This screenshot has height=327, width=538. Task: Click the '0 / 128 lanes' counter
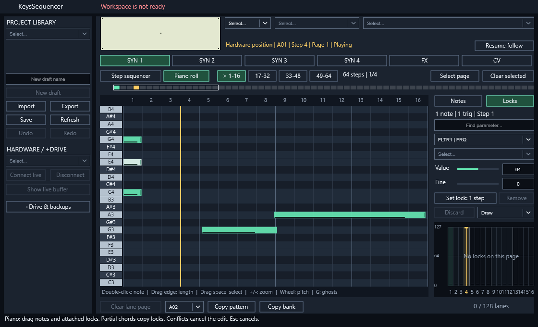(491, 306)
